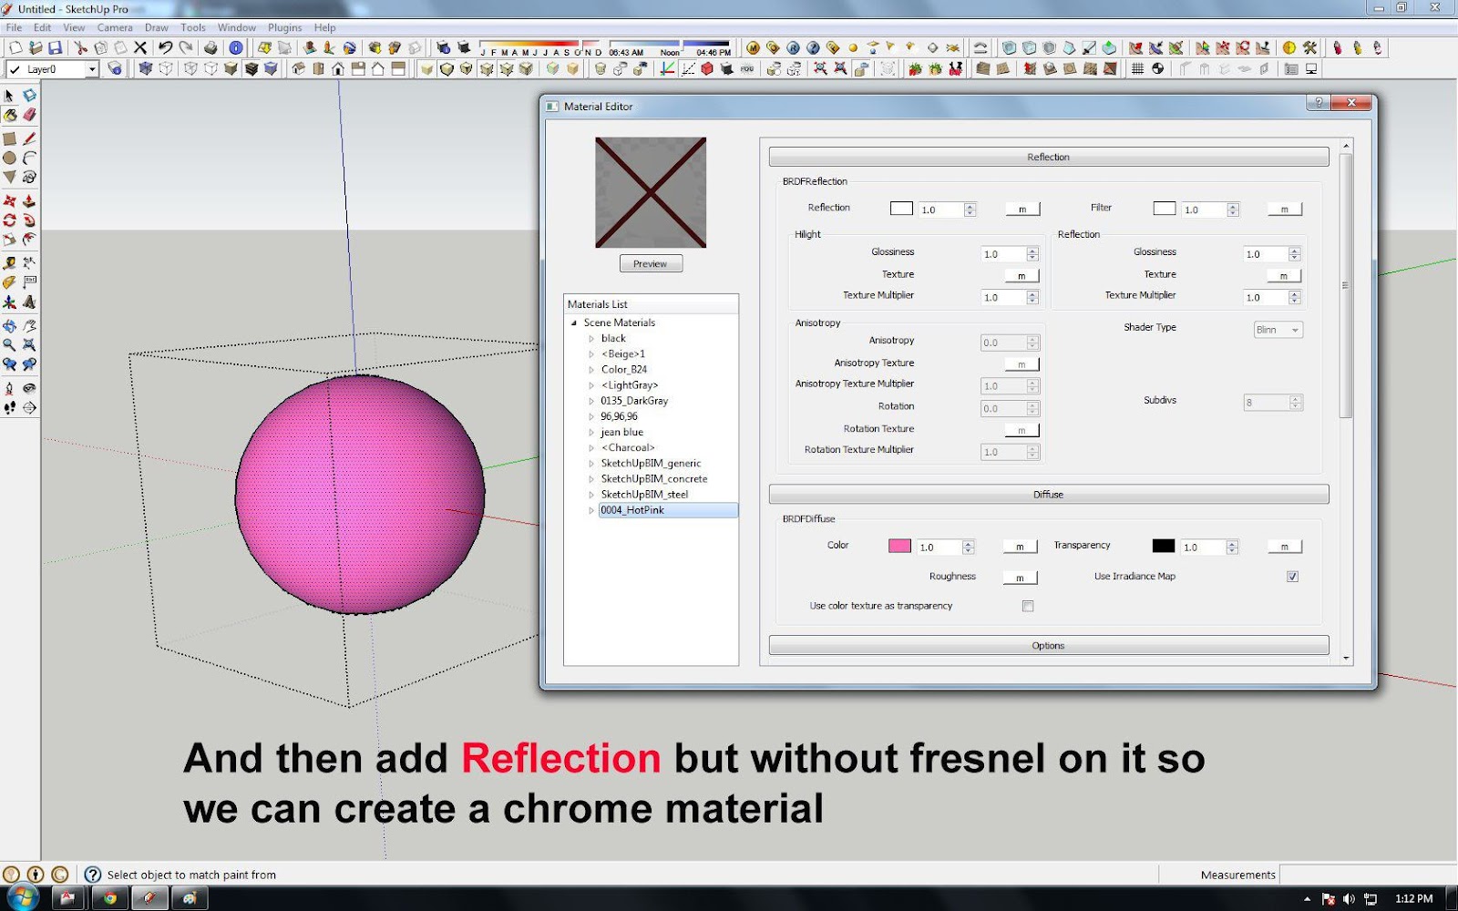Open the Window menu
The width and height of the screenshot is (1458, 911).
[x=237, y=27]
